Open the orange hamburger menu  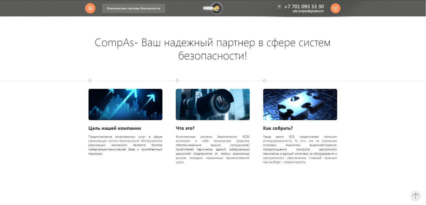pos(90,8)
